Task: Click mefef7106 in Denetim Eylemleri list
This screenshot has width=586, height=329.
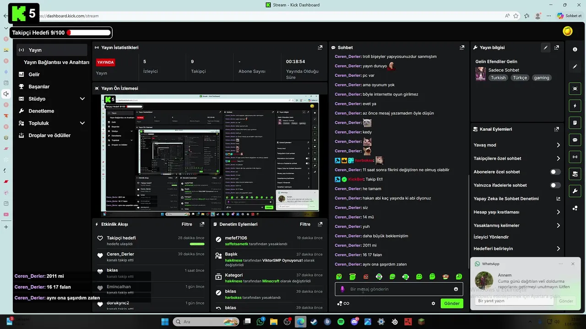Action: coord(236,238)
